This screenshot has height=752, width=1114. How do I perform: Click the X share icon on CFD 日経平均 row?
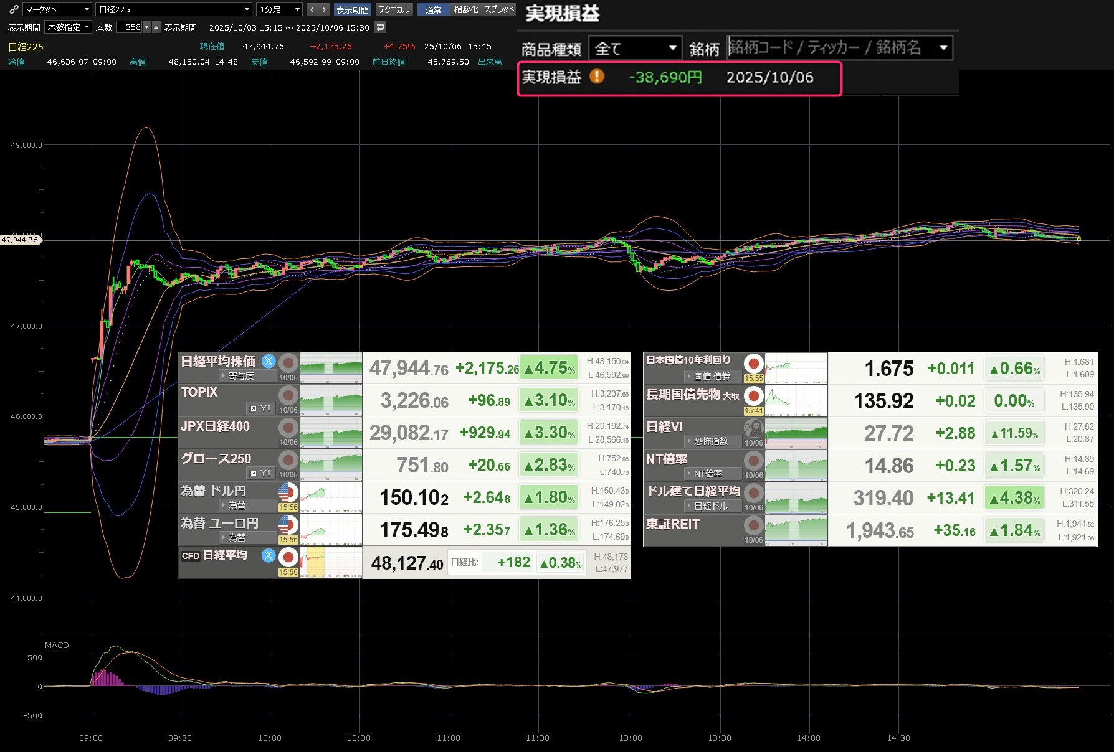click(x=269, y=555)
